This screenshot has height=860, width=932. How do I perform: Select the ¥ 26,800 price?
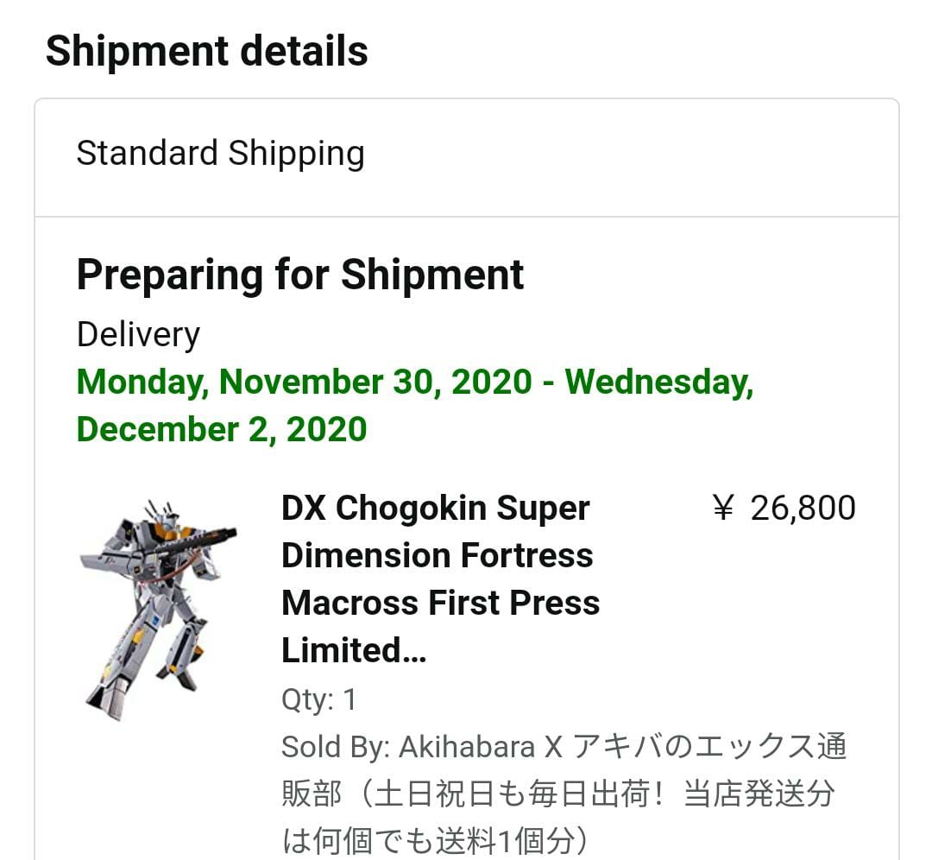784,509
